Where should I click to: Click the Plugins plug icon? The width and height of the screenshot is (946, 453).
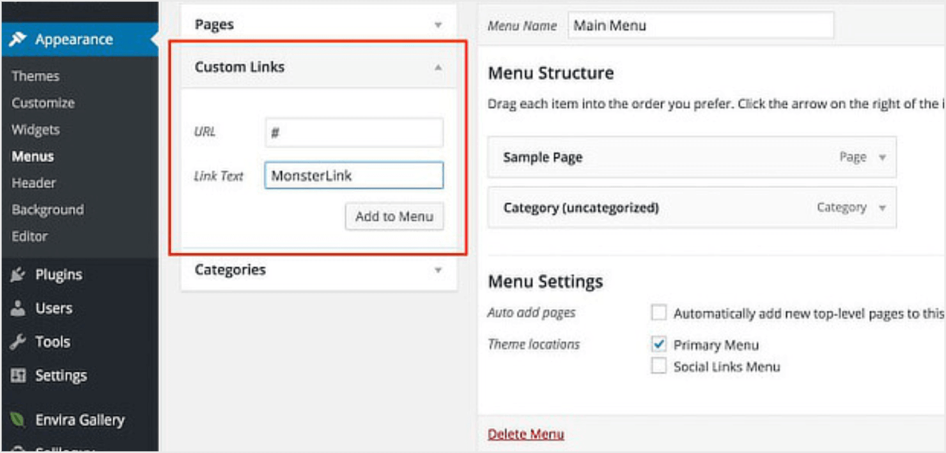point(18,275)
